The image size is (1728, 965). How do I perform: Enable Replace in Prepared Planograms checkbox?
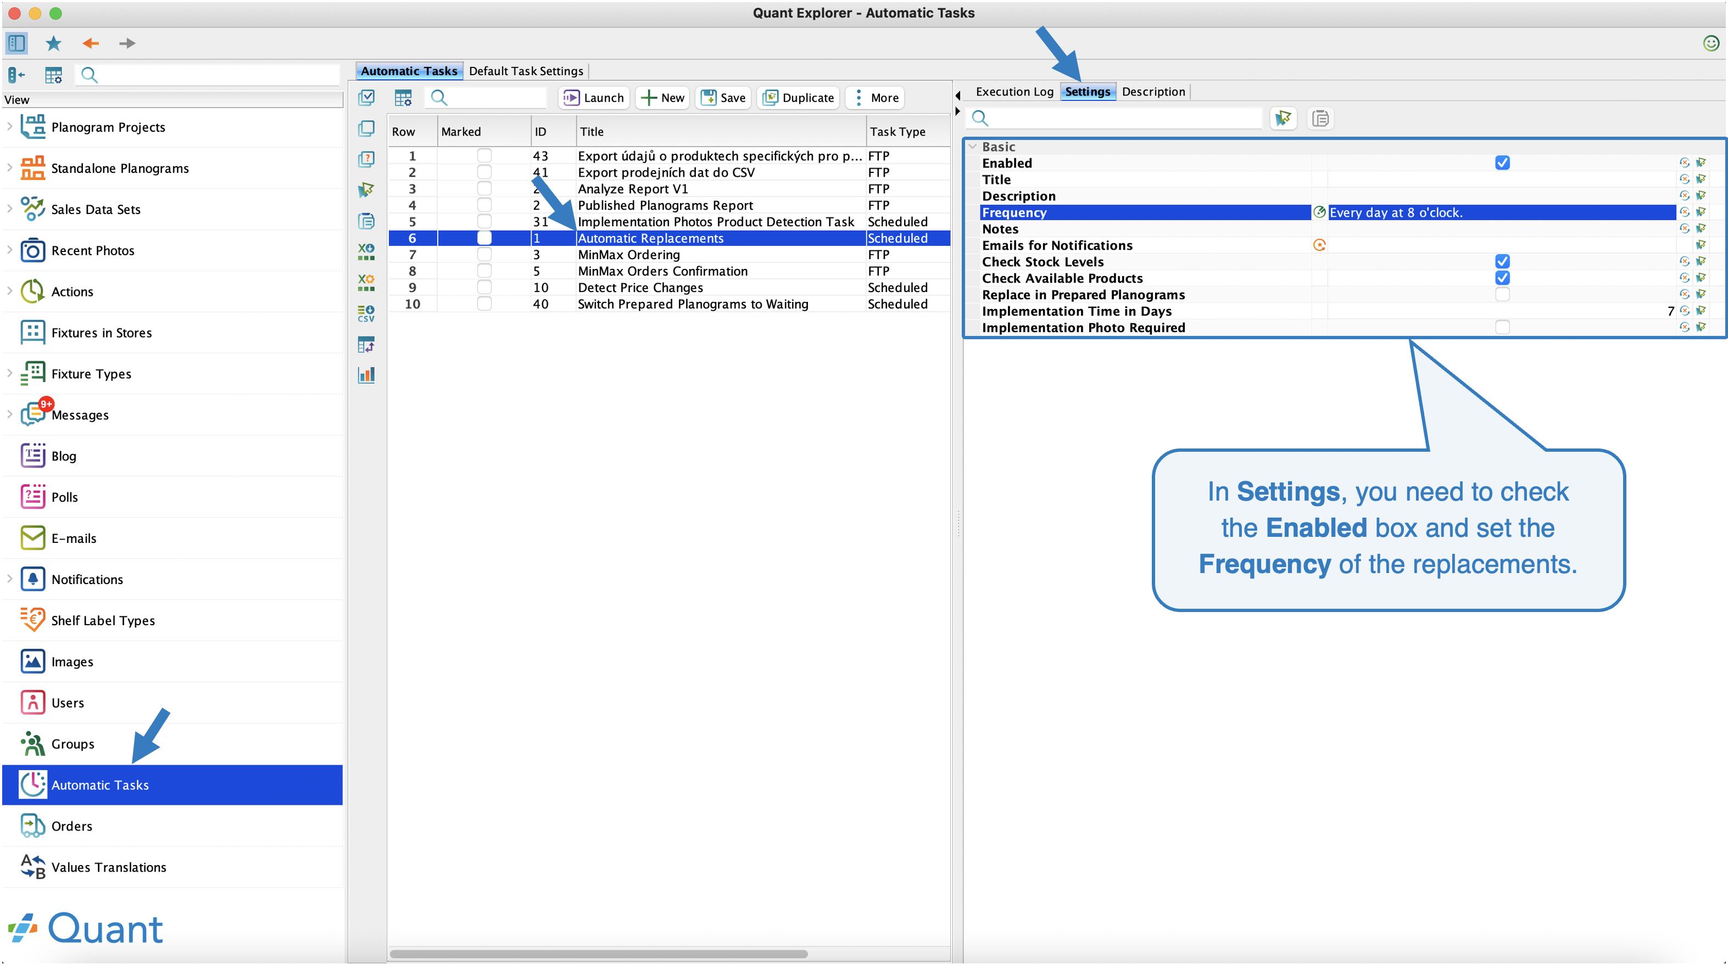(x=1503, y=294)
